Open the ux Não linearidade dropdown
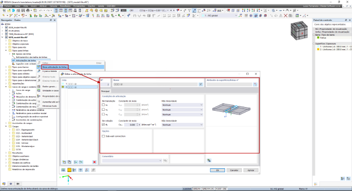Image resolution: width=352 pixels, height=191 pixels. [182, 105]
